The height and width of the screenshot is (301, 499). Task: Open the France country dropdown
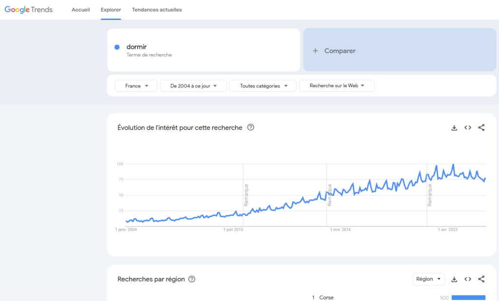136,86
